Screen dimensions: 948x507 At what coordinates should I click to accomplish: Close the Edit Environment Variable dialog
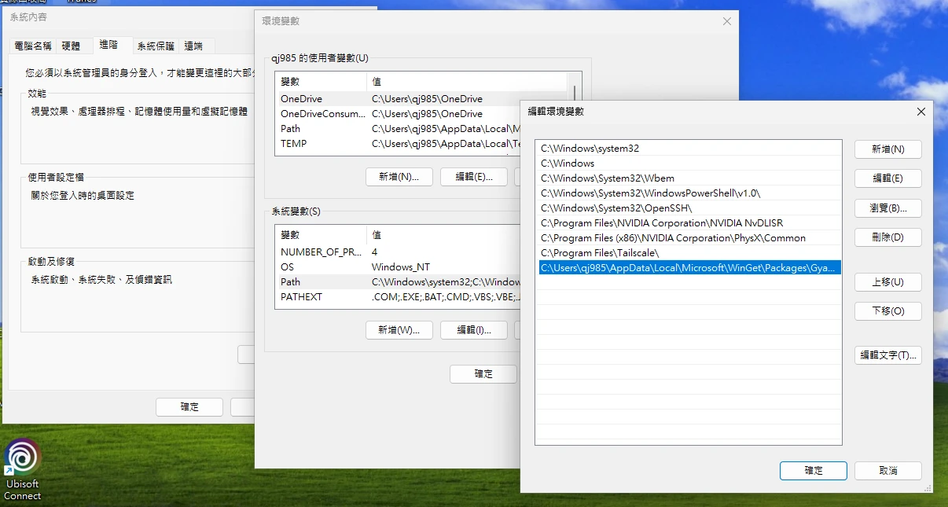(920, 112)
